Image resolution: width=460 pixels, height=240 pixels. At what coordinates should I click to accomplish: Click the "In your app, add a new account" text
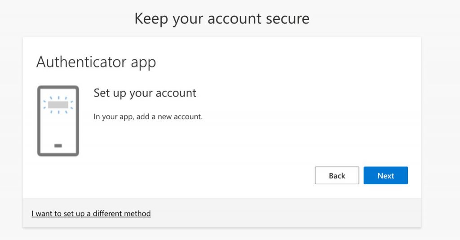point(148,117)
